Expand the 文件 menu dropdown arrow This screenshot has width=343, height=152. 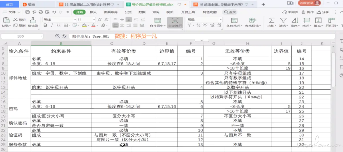19,12
